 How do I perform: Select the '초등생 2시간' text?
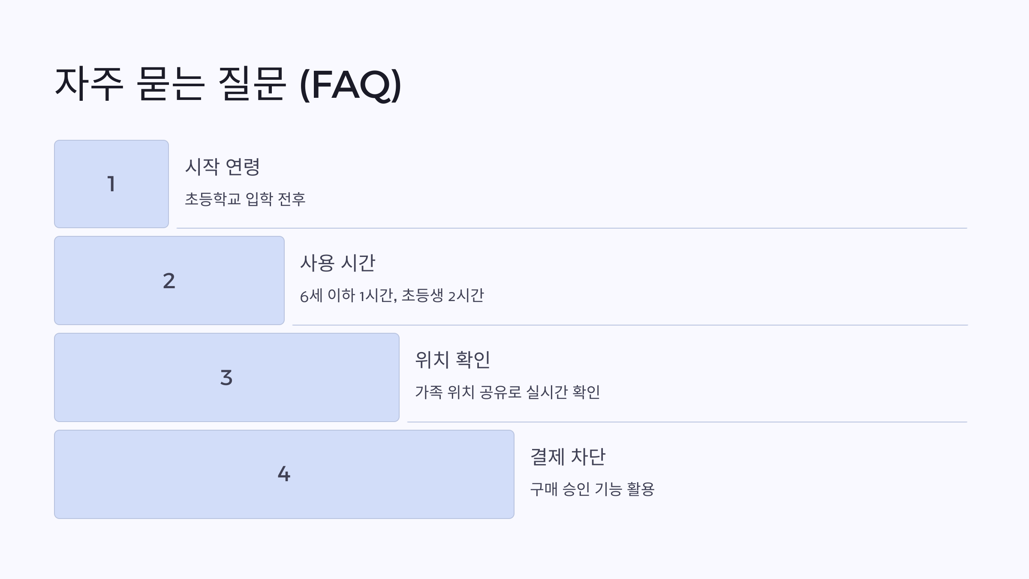442,296
